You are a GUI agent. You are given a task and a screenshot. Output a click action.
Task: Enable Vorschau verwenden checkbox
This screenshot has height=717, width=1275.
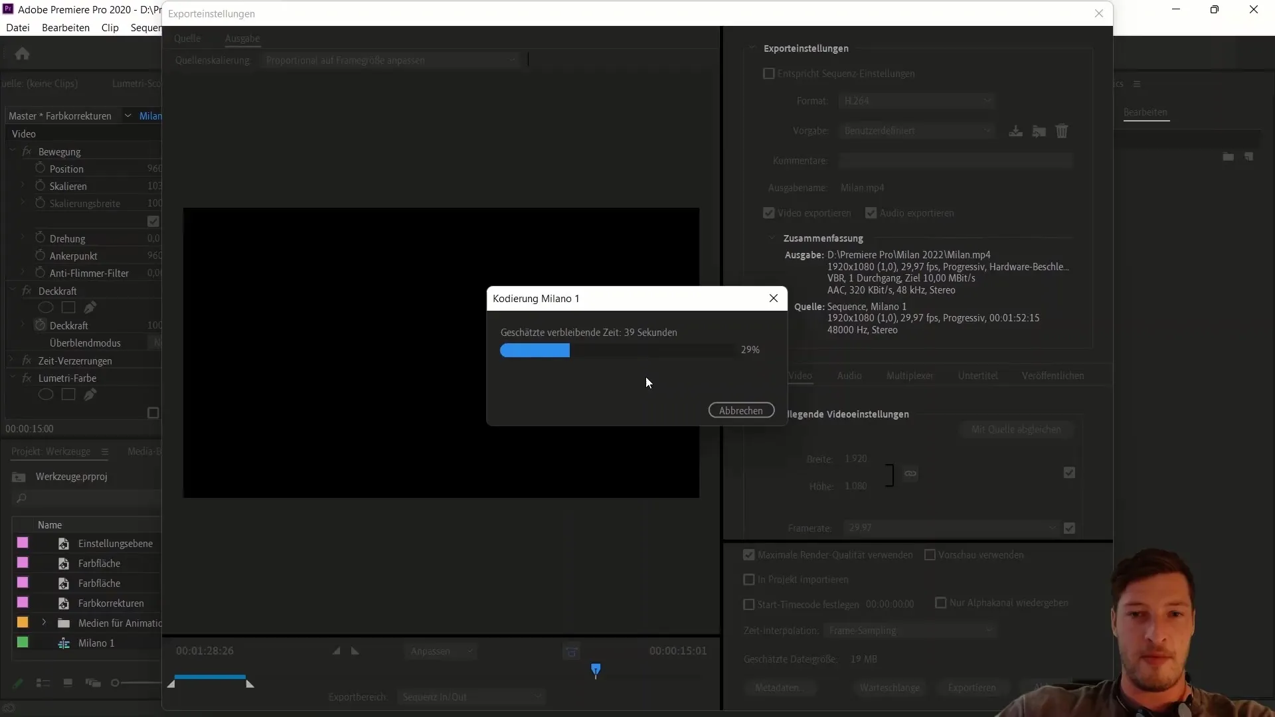930,555
